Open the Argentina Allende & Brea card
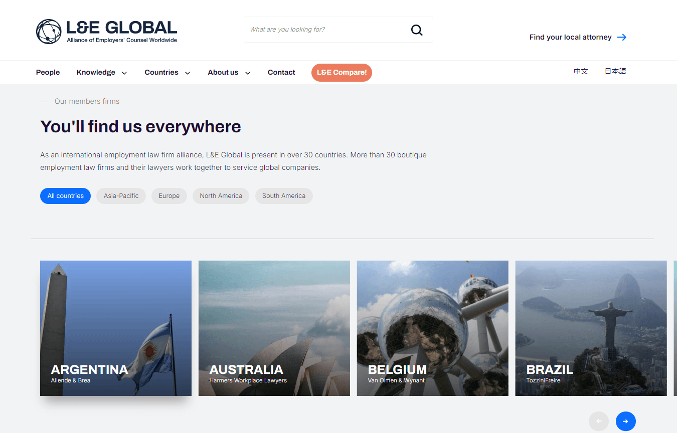The height and width of the screenshot is (433, 677). 116,328
